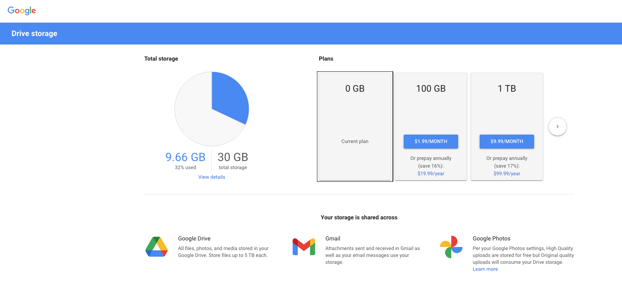Click the $99.99/year prepay link
This screenshot has height=288, width=622.
[507, 174]
